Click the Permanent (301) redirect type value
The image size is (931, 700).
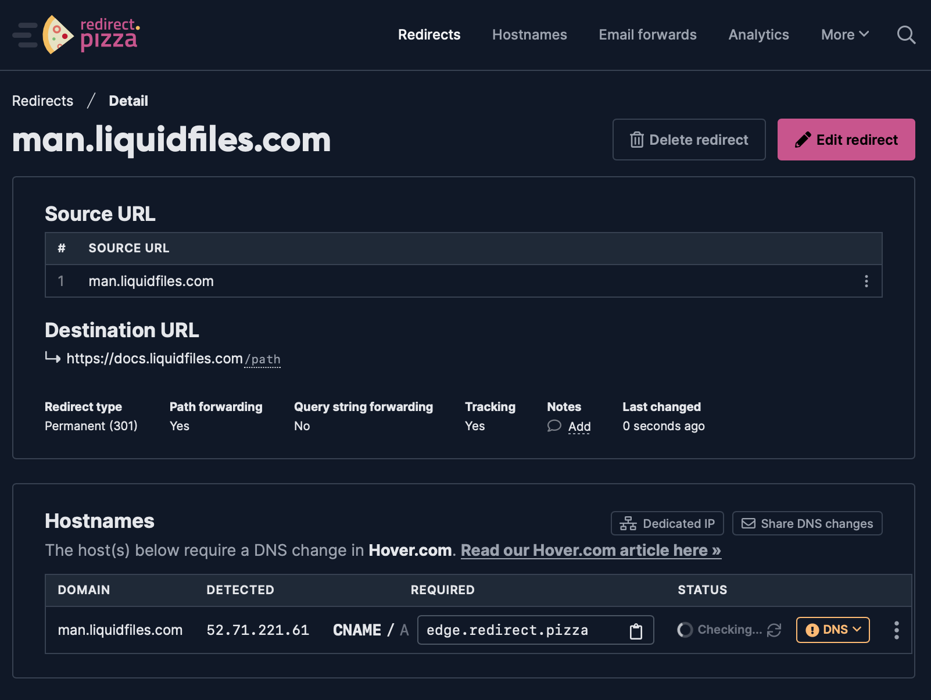click(91, 426)
